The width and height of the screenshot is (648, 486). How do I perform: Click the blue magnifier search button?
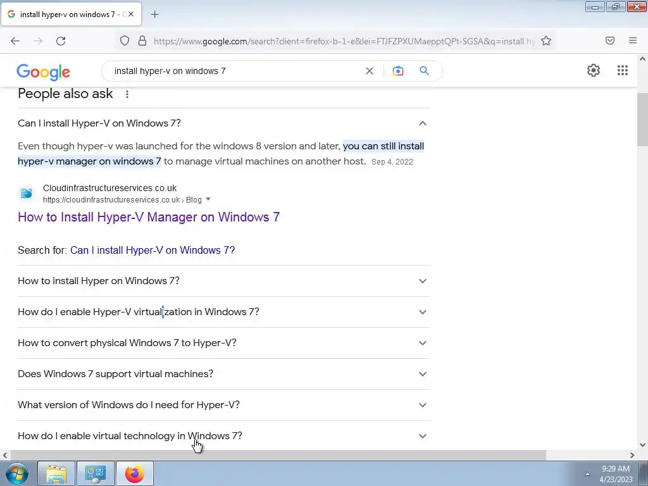424,71
